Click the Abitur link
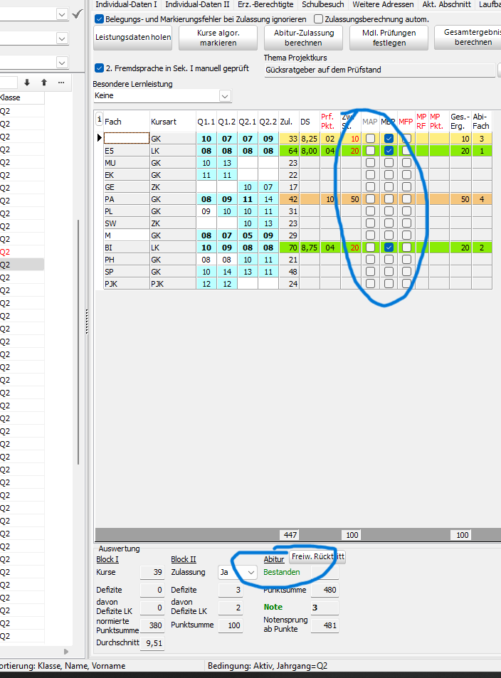 (274, 559)
